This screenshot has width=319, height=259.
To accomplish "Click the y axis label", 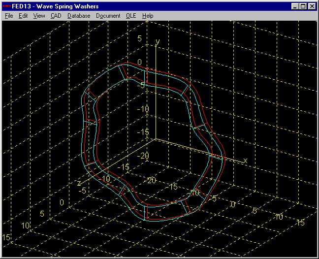I will point(157,41).
